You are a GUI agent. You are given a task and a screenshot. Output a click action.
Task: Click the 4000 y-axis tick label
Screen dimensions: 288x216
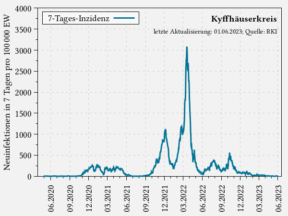24,9
